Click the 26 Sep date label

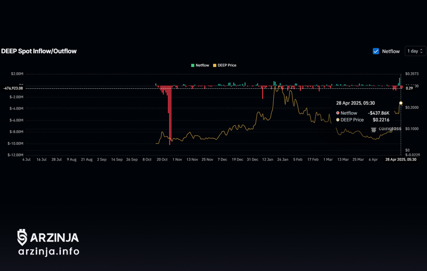(x=132, y=159)
